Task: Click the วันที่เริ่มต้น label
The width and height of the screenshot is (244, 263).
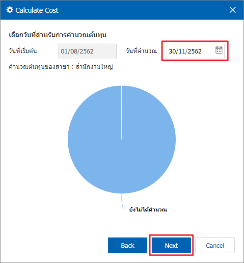Action: pos(23,51)
